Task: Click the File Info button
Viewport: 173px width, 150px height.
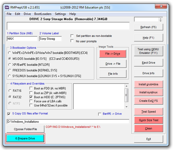Action: click(x=113, y=74)
